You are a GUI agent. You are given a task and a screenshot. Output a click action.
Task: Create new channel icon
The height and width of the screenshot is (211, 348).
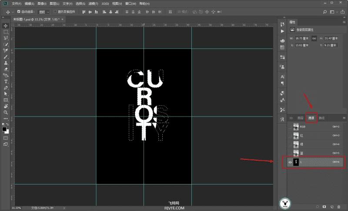[x=332, y=207]
